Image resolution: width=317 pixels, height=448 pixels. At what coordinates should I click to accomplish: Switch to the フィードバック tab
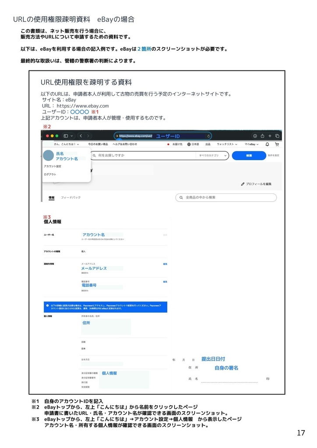tap(70, 197)
